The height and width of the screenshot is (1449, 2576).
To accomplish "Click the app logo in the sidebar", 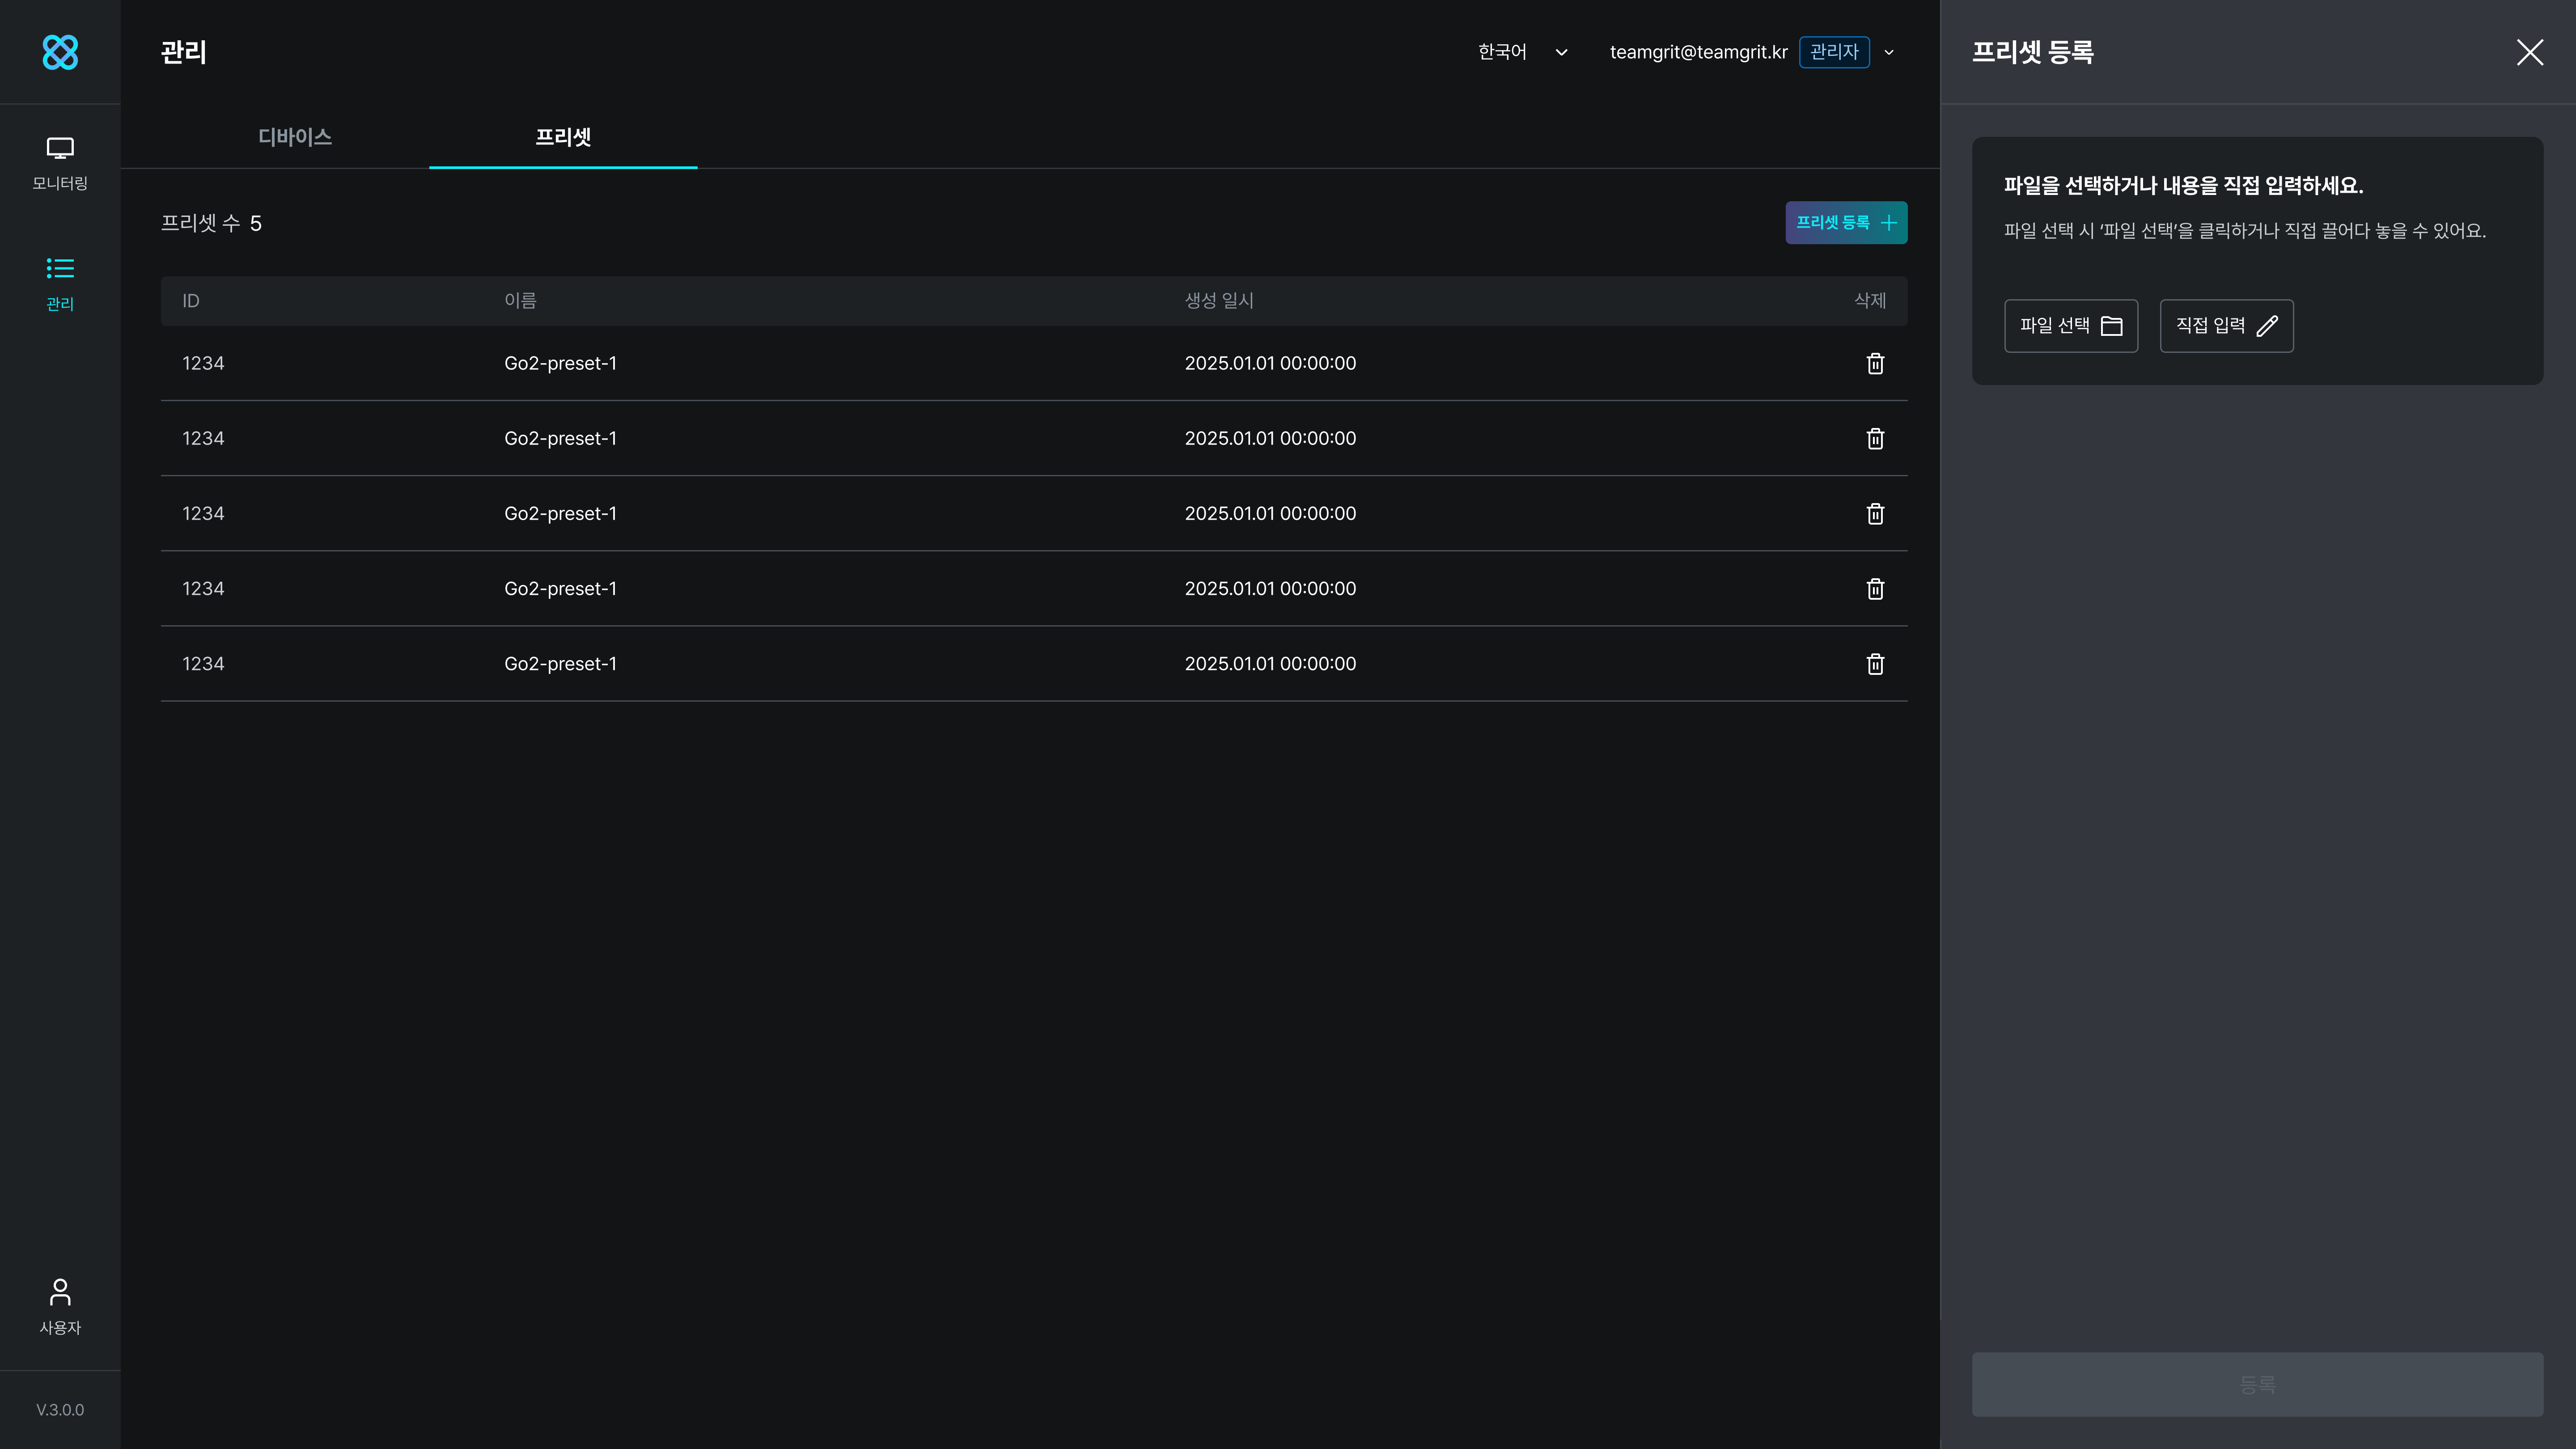I will pos(60,52).
